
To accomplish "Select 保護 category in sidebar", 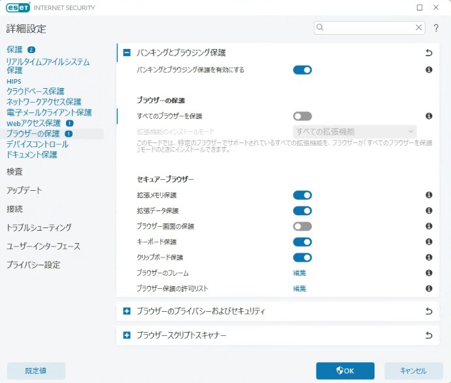I will tap(14, 50).
